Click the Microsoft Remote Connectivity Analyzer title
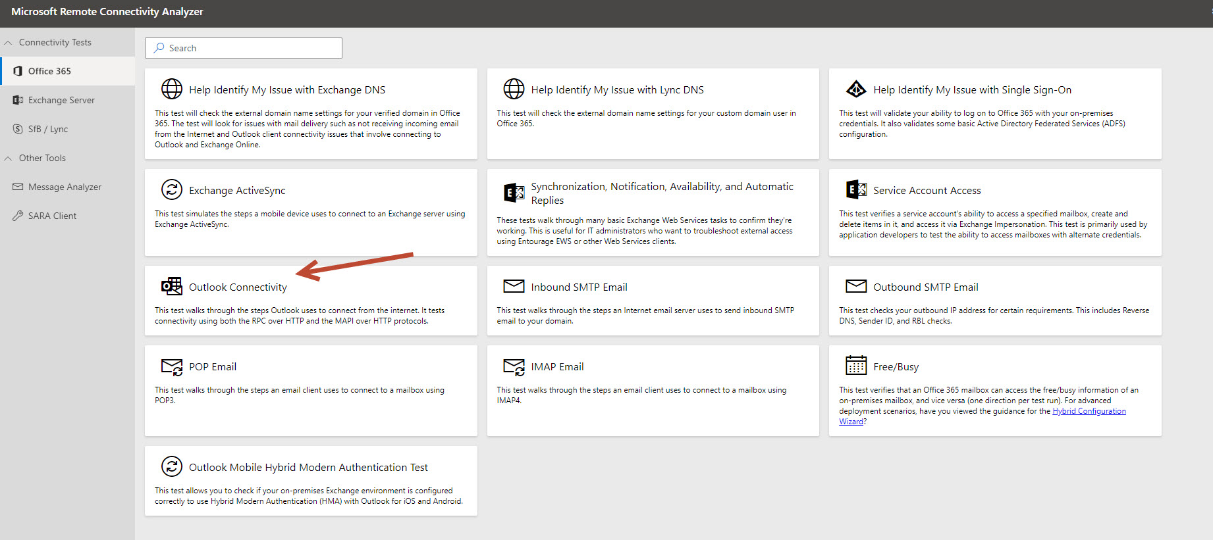This screenshot has width=1213, height=540. pyautogui.click(x=107, y=12)
